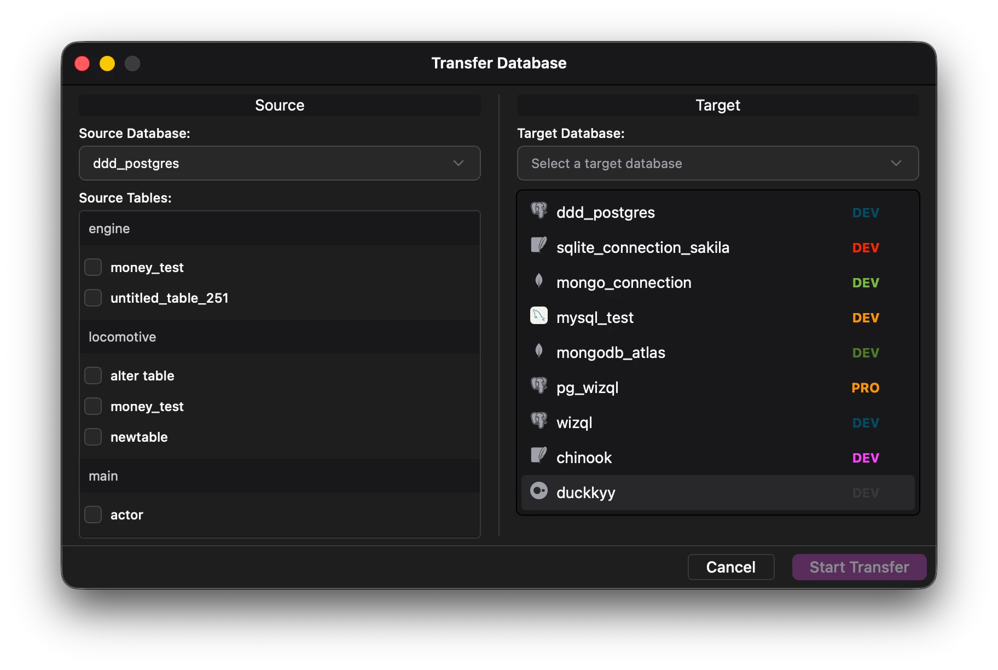Screen dimensions: 998x670
Task: Click the PostgreSQL icon next to pg_wizql
Action: point(539,386)
